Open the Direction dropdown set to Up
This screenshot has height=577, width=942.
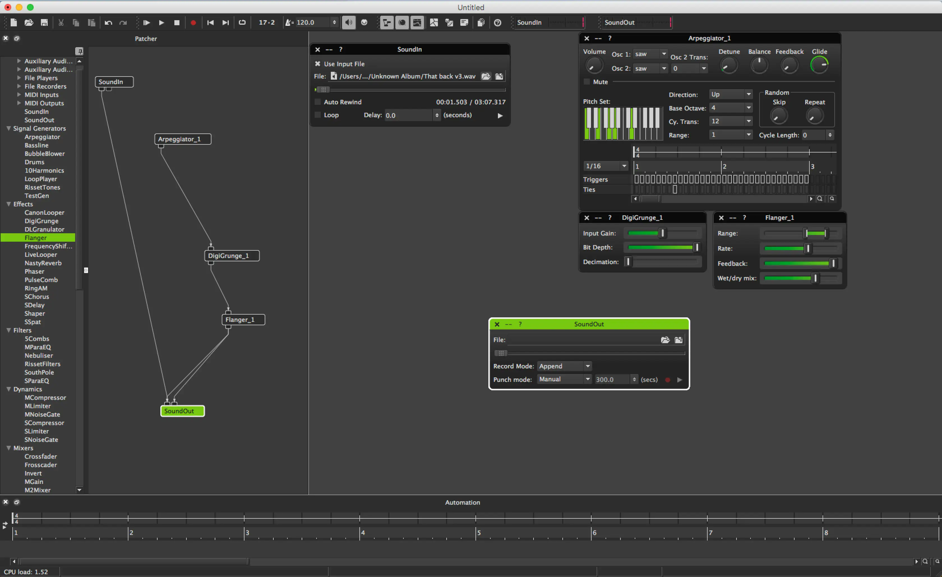pyautogui.click(x=731, y=94)
